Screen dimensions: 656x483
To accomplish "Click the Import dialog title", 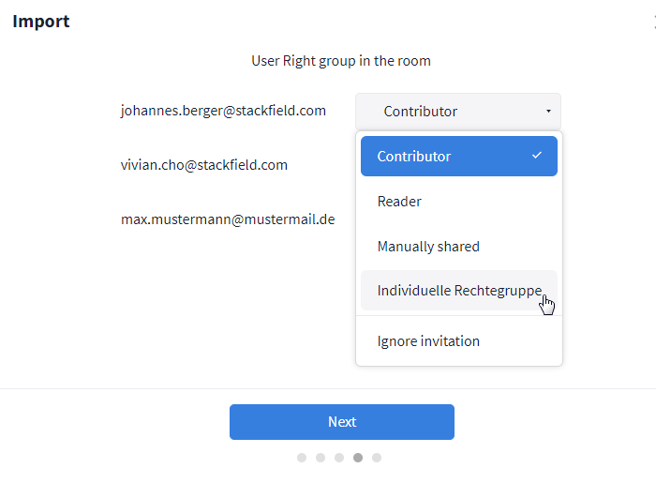I will tap(40, 22).
